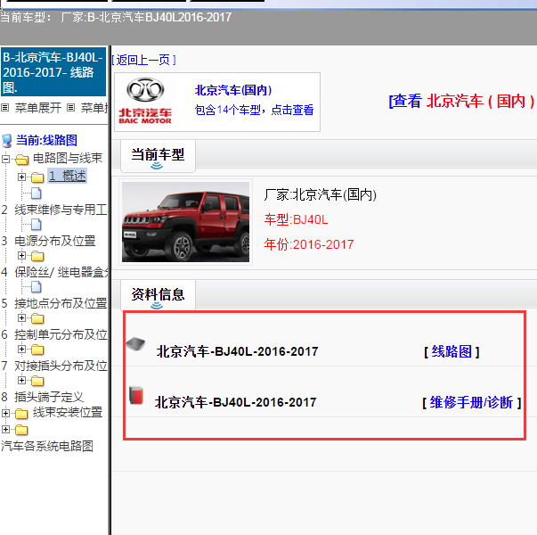Click the 当前:线路图 heading
537x535 pixels.
tap(47, 140)
